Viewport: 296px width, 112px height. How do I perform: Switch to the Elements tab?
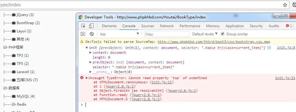(109, 26)
